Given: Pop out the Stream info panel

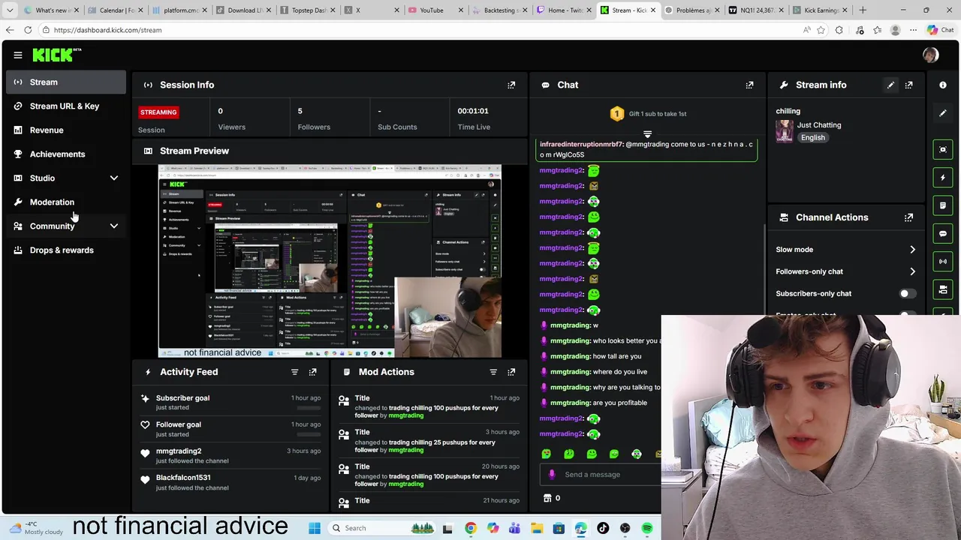Looking at the screenshot, I should (908, 85).
